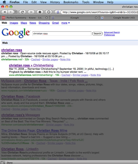Click Cached link for the MySpace result
The image size is (138, 164).
click(62, 90)
